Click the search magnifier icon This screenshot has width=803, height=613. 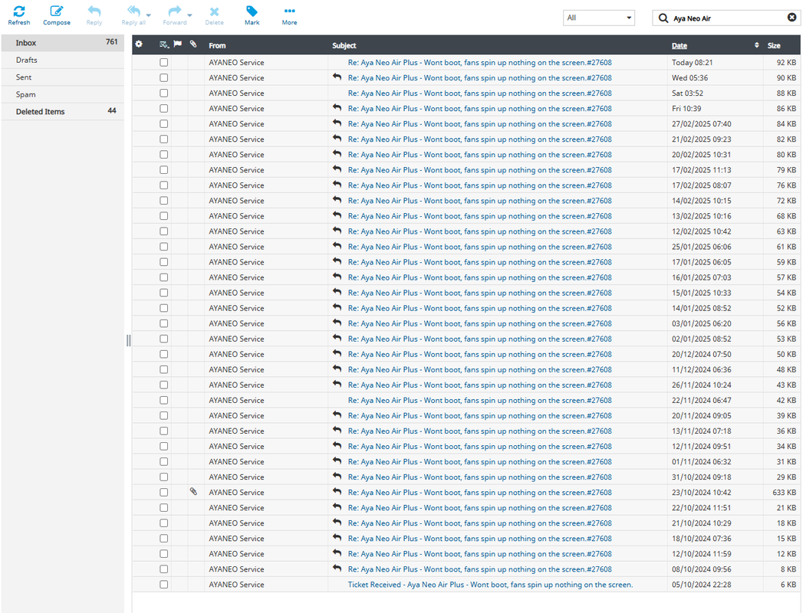coord(663,18)
